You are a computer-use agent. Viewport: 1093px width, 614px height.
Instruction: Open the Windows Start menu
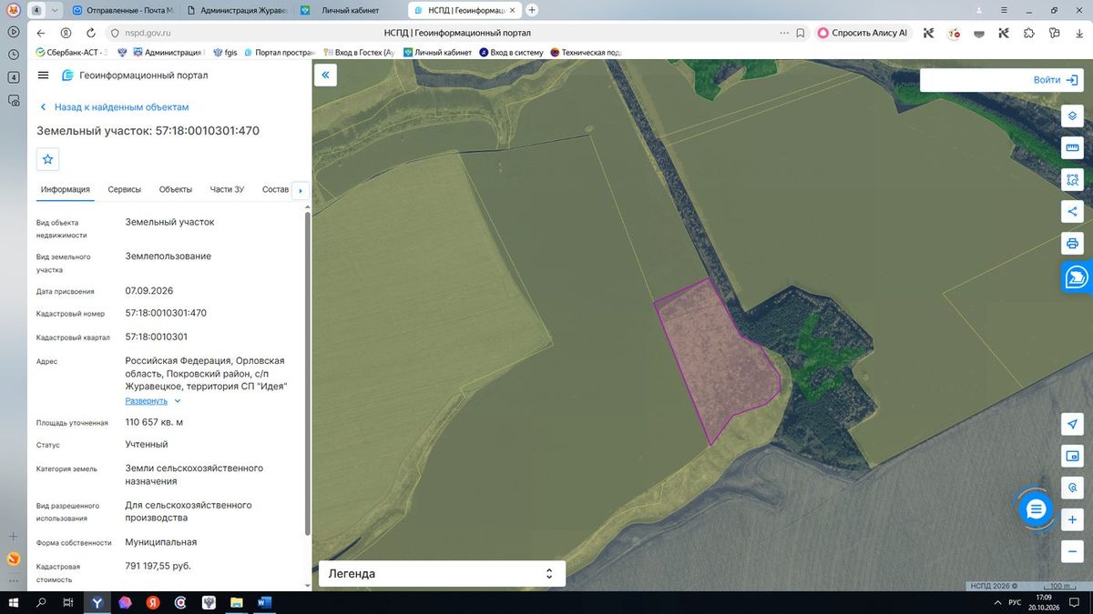click(13, 602)
